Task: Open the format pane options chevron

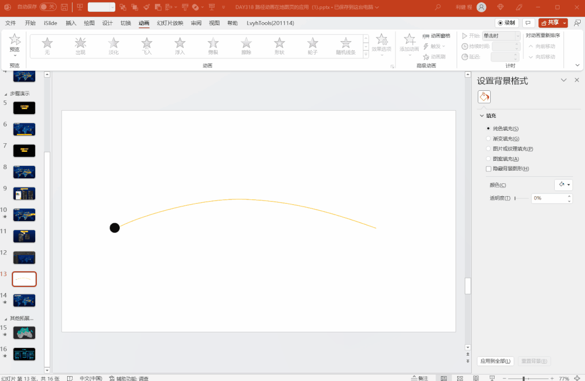Action: point(564,80)
